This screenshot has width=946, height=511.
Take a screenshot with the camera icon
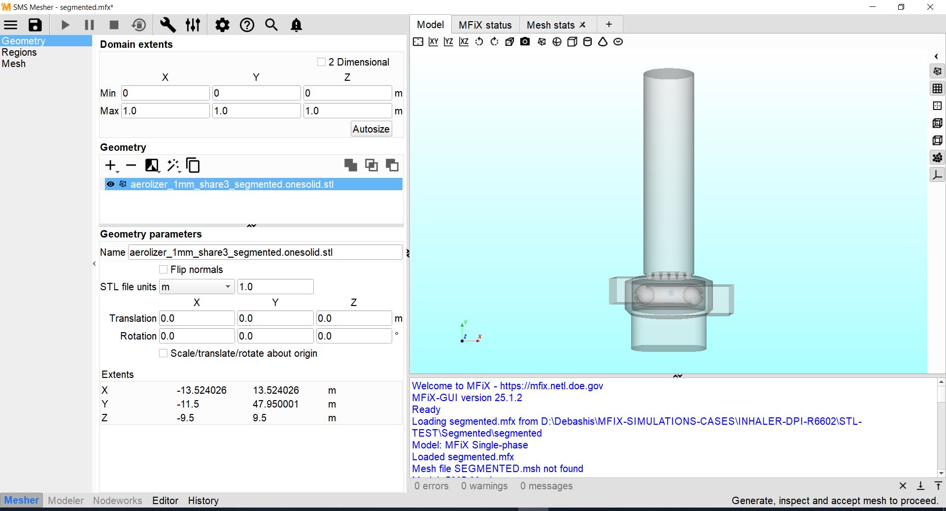tap(525, 42)
